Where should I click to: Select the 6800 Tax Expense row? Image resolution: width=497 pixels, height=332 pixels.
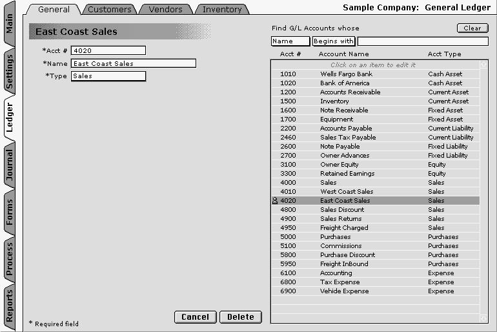(x=375, y=282)
